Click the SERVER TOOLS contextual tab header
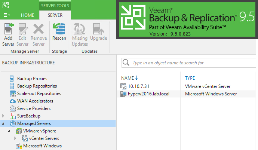258x150 pixels. (x=55, y=6)
